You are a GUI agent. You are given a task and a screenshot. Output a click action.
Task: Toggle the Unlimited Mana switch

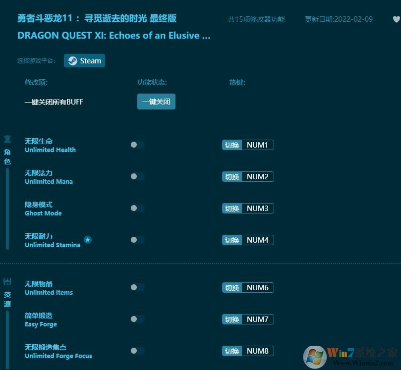(137, 176)
